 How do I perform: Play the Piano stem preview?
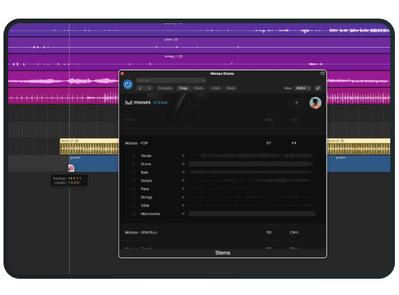tap(183, 189)
